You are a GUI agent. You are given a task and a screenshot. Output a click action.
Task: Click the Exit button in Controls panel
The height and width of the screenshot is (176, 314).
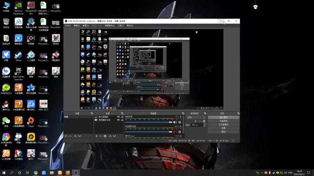pyautogui.click(x=223, y=132)
